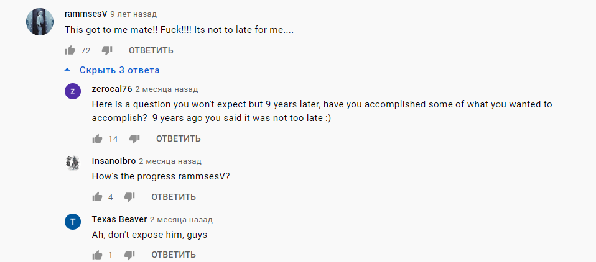Image resolution: width=596 pixels, height=262 pixels.
Task: Like zerocal76's reply
Action: pyautogui.click(x=98, y=138)
